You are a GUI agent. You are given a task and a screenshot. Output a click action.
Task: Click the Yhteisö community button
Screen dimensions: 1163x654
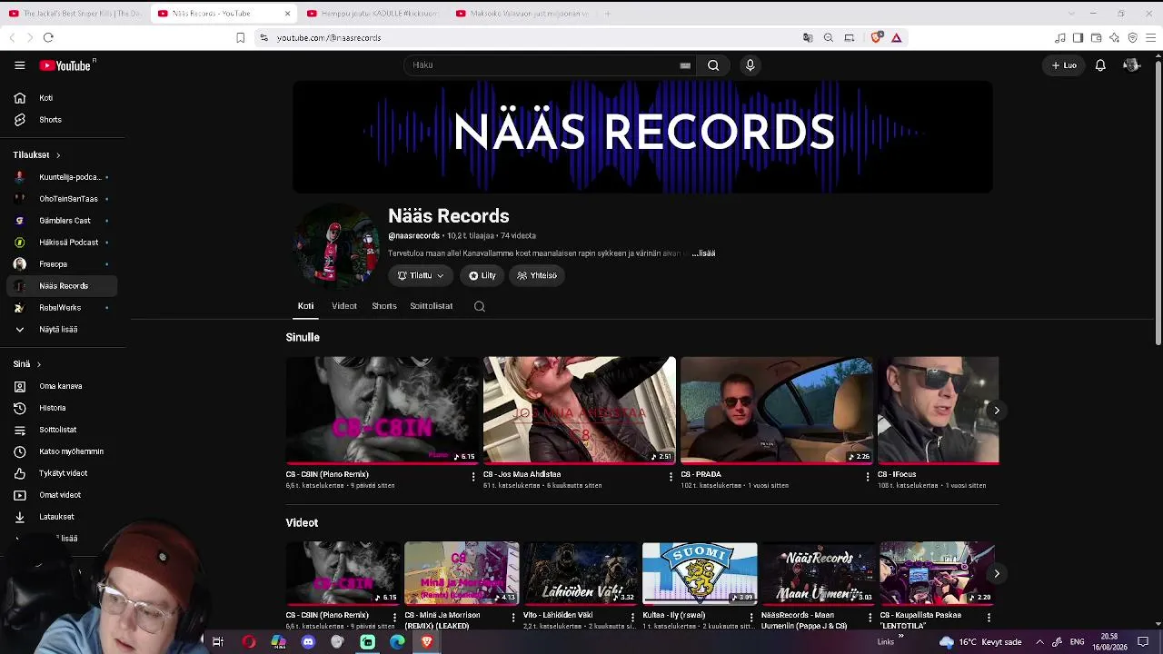tap(537, 275)
